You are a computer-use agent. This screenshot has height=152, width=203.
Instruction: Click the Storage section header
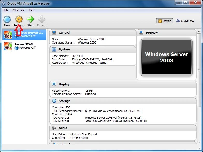click(x=123, y=101)
